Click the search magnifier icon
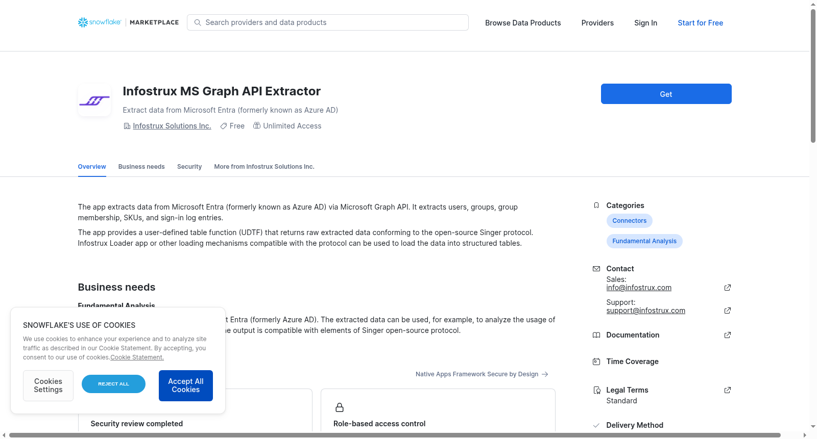817x439 pixels. [198, 22]
